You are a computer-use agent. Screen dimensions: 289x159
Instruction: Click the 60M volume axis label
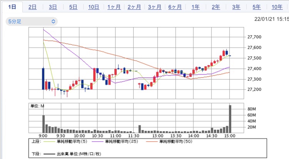pos(252,115)
